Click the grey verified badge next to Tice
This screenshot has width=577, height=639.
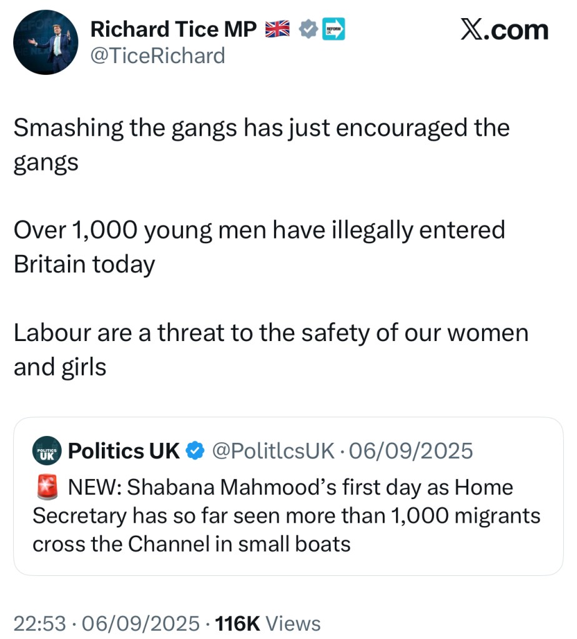(x=308, y=29)
